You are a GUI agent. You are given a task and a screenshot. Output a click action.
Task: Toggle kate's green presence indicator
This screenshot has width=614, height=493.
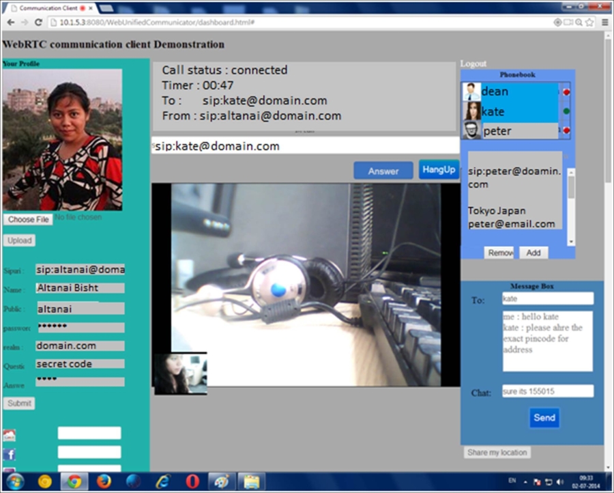point(566,111)
